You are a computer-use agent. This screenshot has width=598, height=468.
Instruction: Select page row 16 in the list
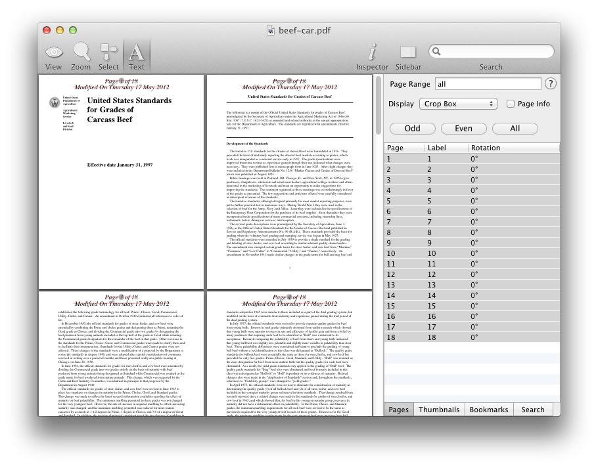pos(472,316)
